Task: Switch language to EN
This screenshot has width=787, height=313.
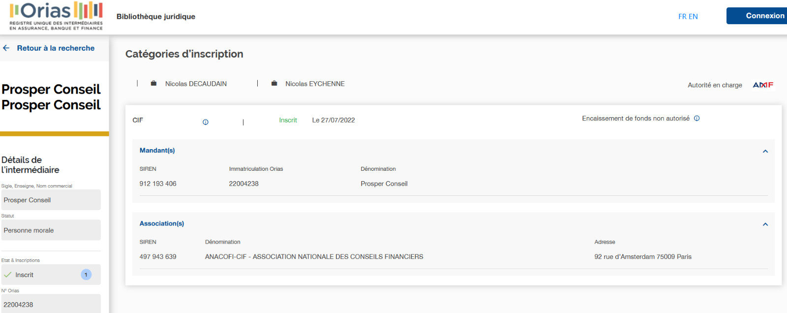Action: click(x=693, y=17)
